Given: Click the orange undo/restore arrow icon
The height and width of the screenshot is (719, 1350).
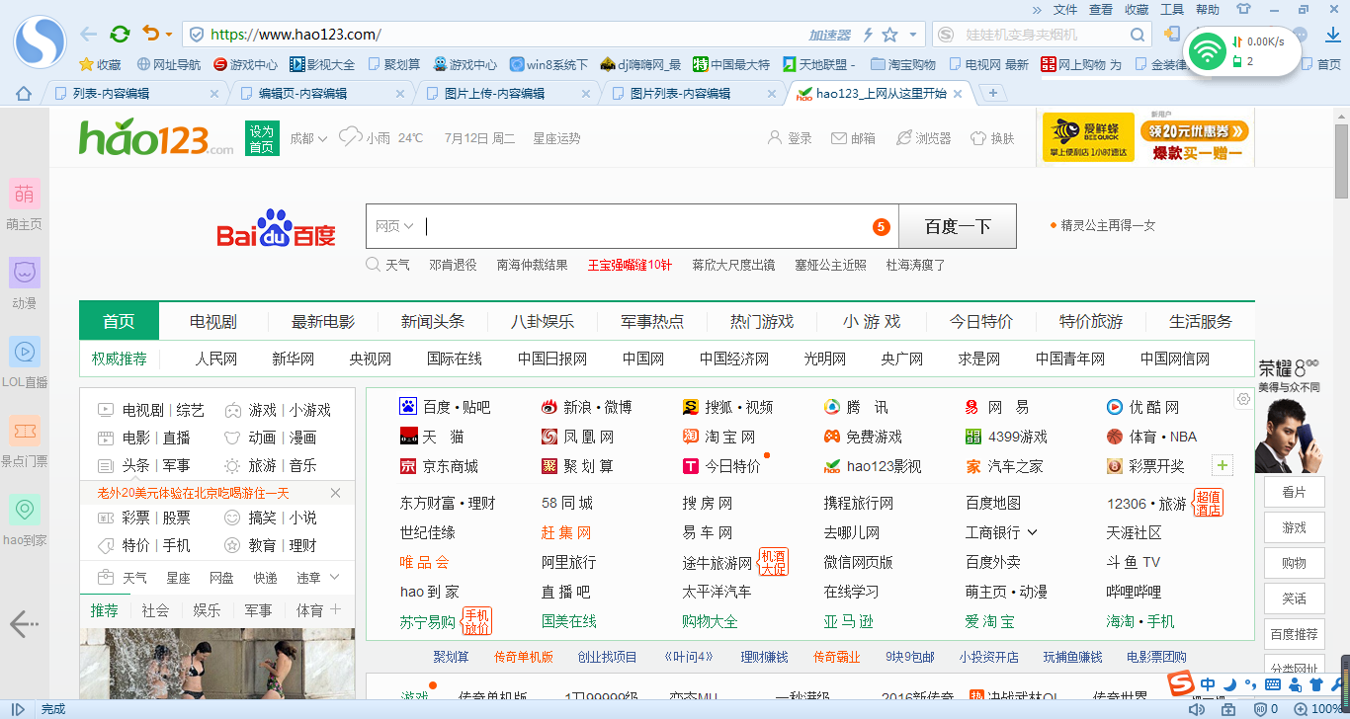Looking at the screenshot, I should tap(150, 34).
